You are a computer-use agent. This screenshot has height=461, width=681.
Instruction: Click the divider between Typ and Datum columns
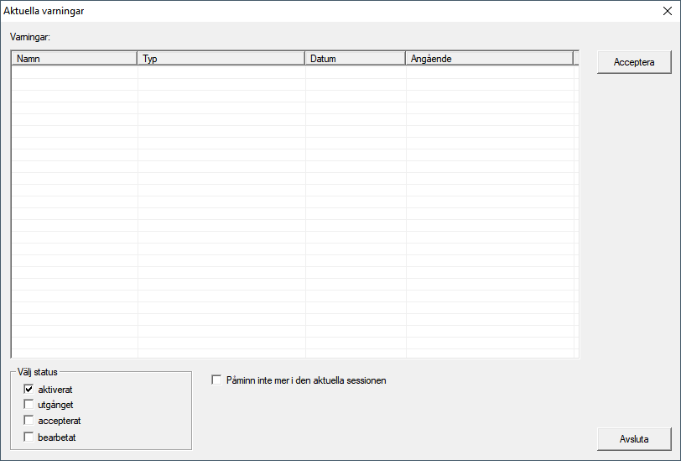click(x=304, y=59)
